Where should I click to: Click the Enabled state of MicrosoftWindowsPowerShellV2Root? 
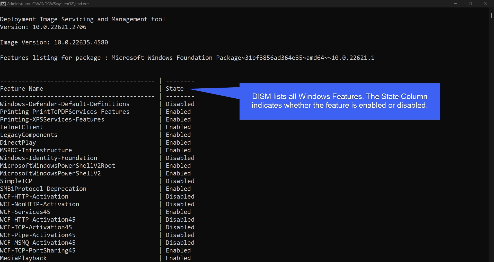178,166
